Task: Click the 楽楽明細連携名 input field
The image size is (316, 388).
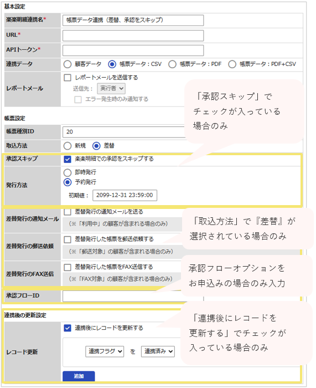Action: coord(133,21)
